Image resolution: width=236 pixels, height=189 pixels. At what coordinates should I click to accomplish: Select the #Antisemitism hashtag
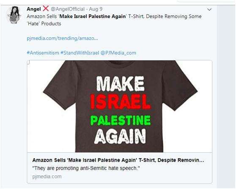click(43, 53)
